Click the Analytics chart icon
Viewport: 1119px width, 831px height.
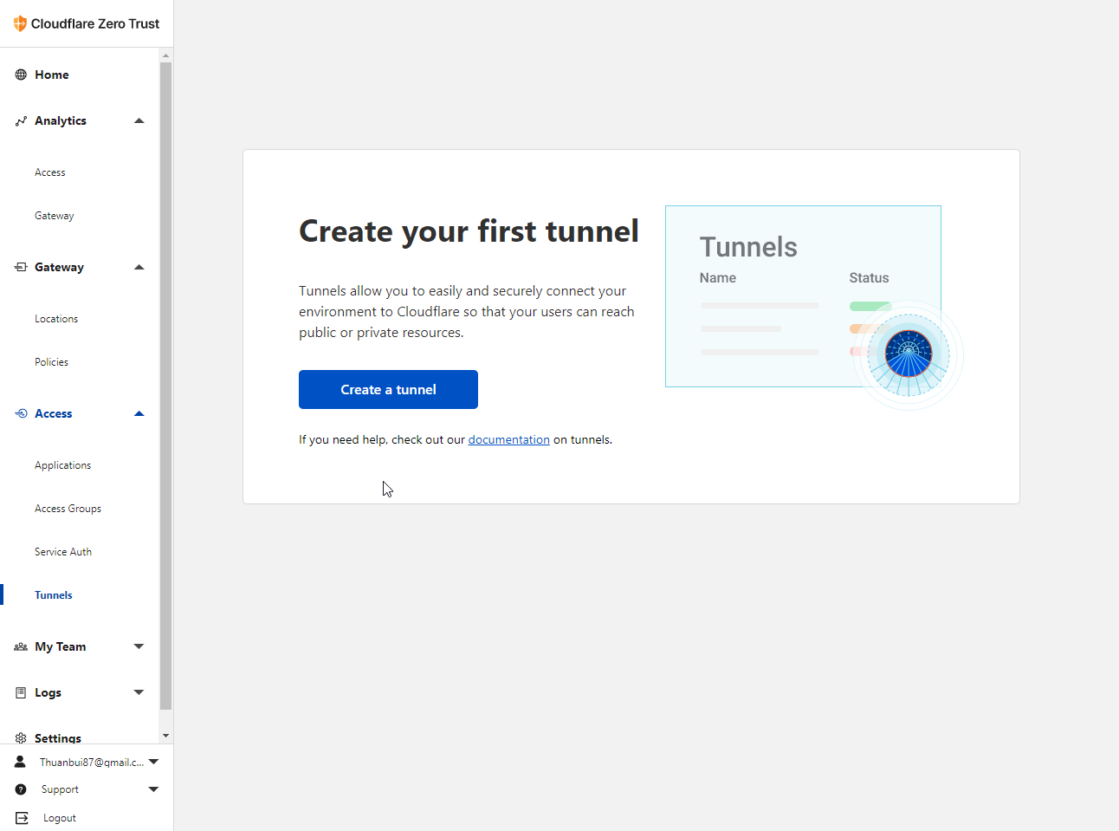pyautogui.click(x=21, y=120)
